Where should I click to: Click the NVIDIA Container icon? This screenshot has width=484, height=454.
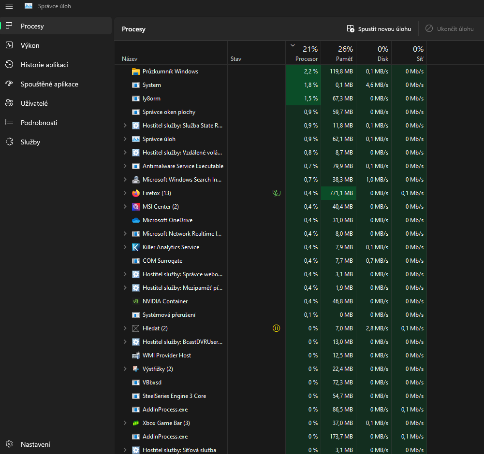point(136,301)
